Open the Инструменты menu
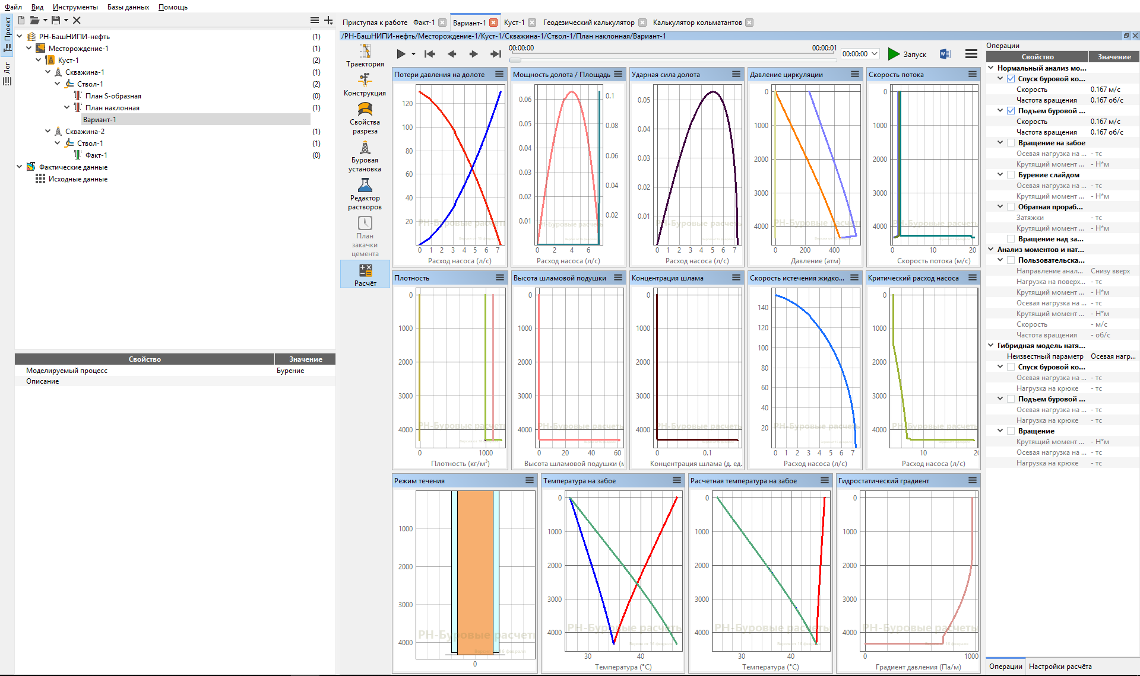 (75, 7)
